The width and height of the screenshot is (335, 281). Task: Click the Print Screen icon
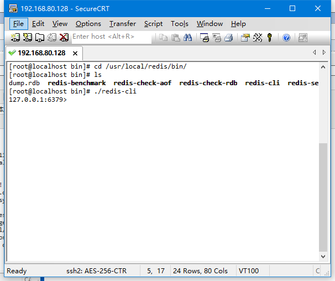(x=205, y=38)
